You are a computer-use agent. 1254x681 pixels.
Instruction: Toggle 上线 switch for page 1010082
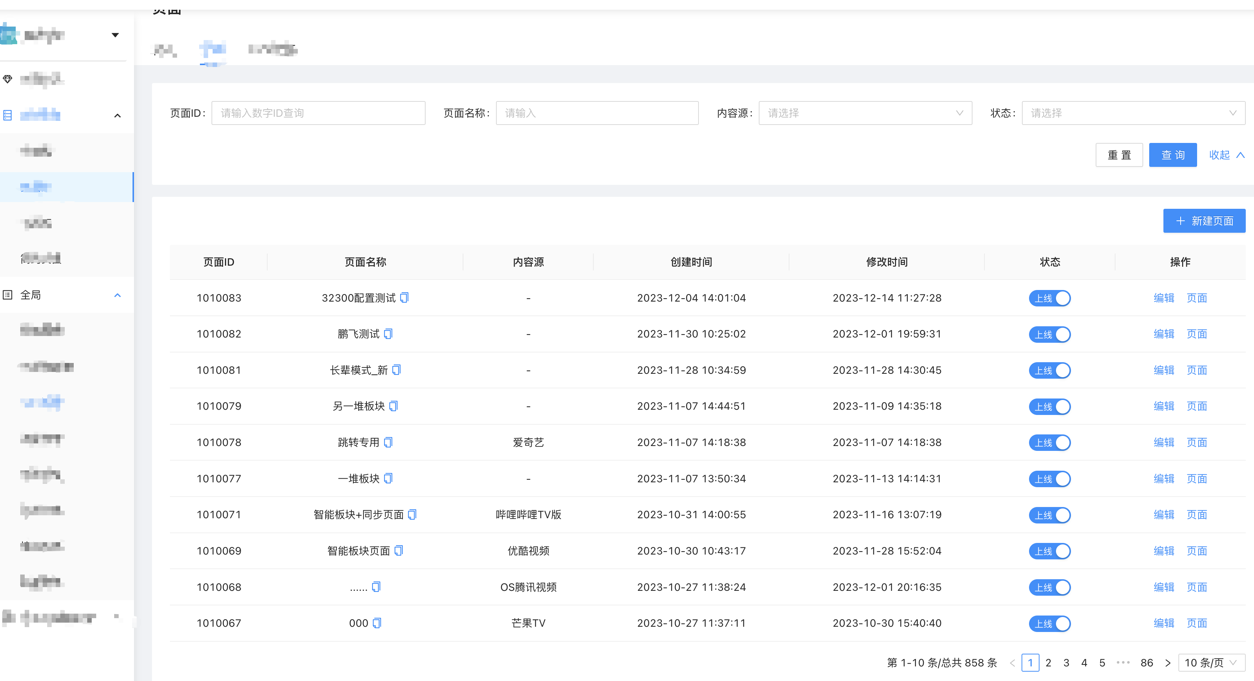pyautogui.click(x=1050, y=334)
